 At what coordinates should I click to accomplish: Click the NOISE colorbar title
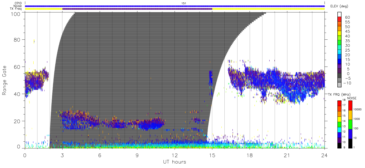(x=352, y=98)
